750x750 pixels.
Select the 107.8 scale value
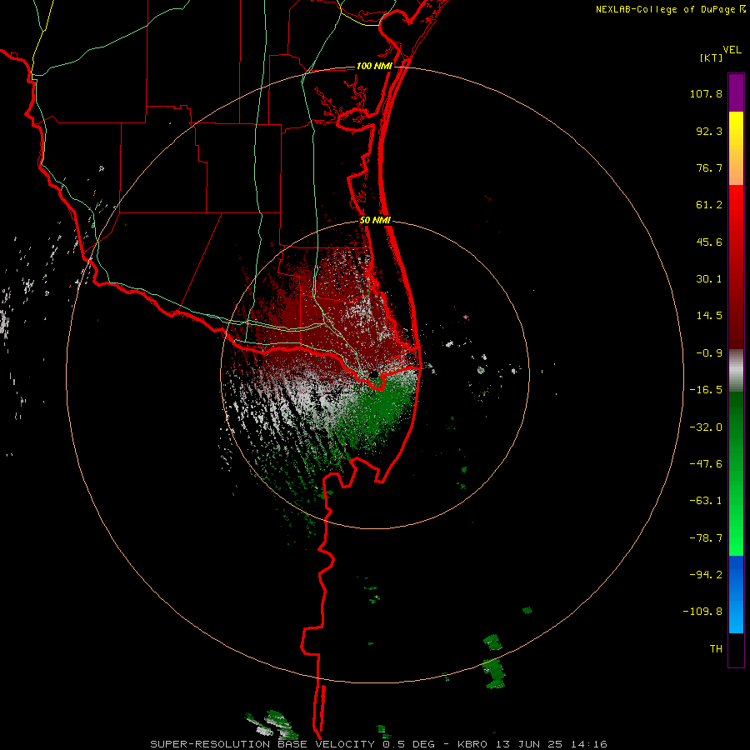[706, 93]
